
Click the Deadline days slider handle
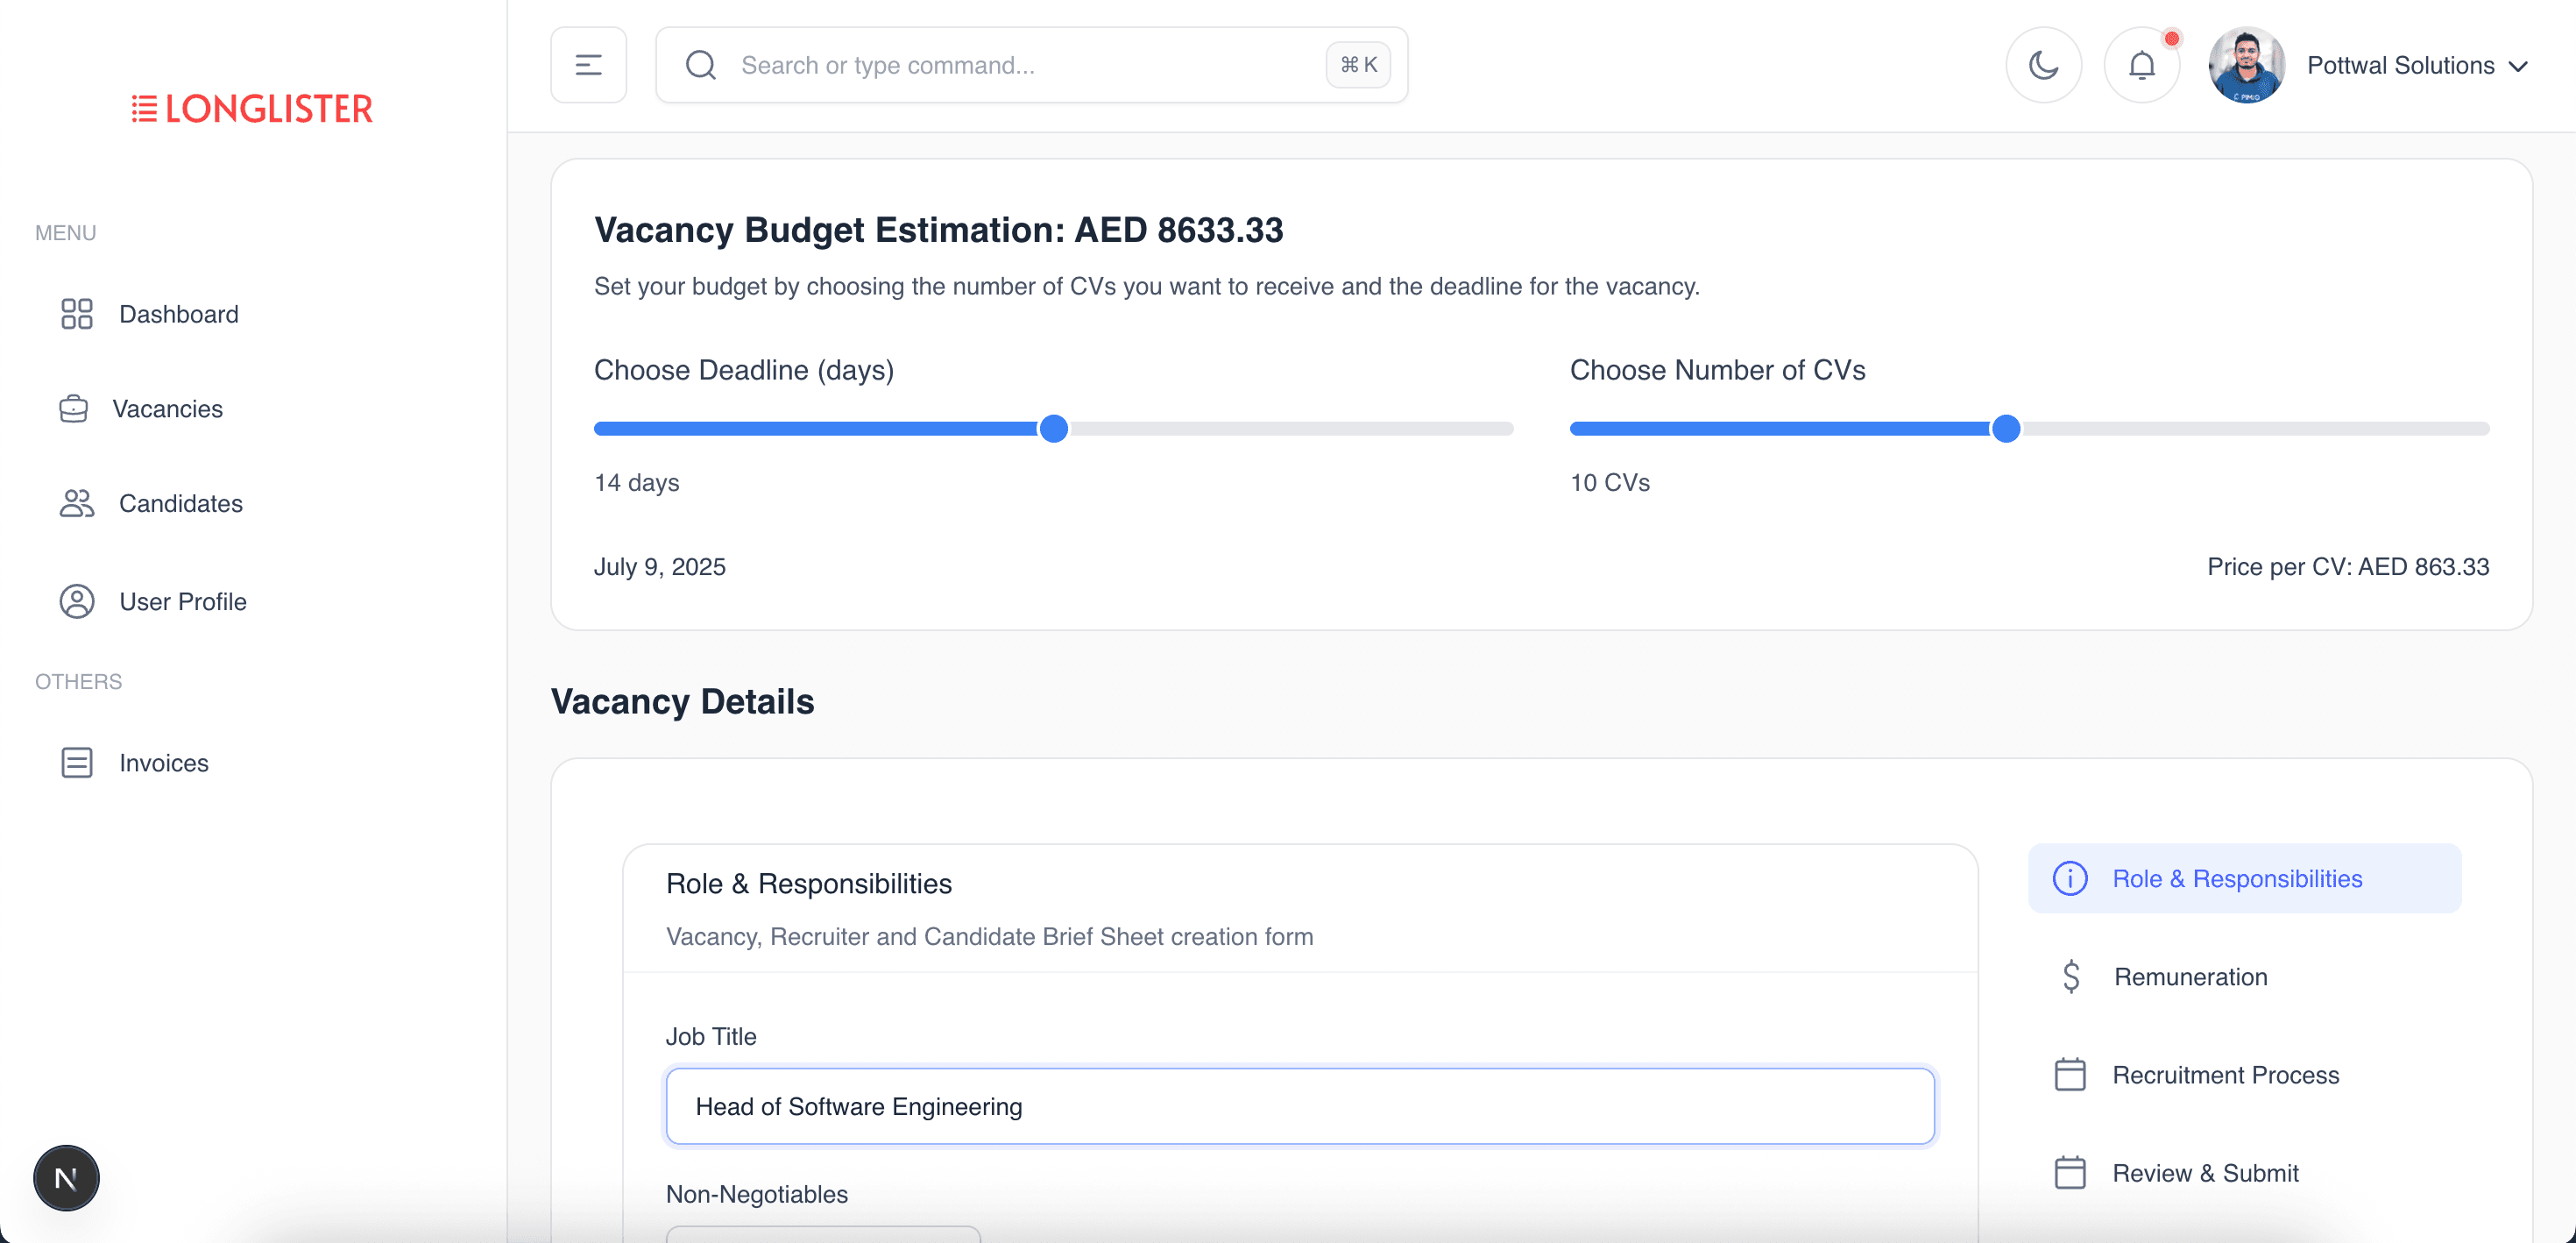click(x=1053, y=429)
